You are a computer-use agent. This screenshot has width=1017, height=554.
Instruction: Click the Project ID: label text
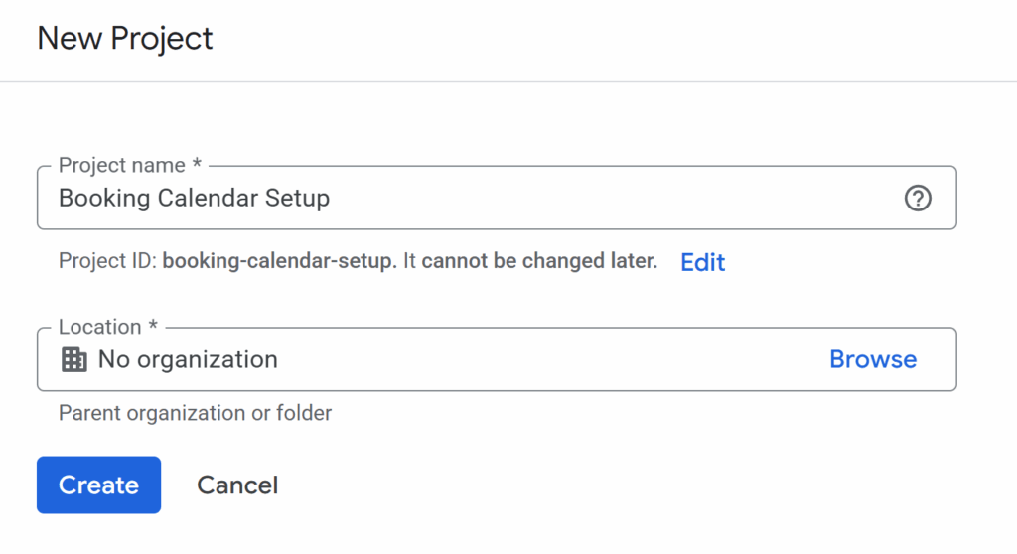click(107, 262)
